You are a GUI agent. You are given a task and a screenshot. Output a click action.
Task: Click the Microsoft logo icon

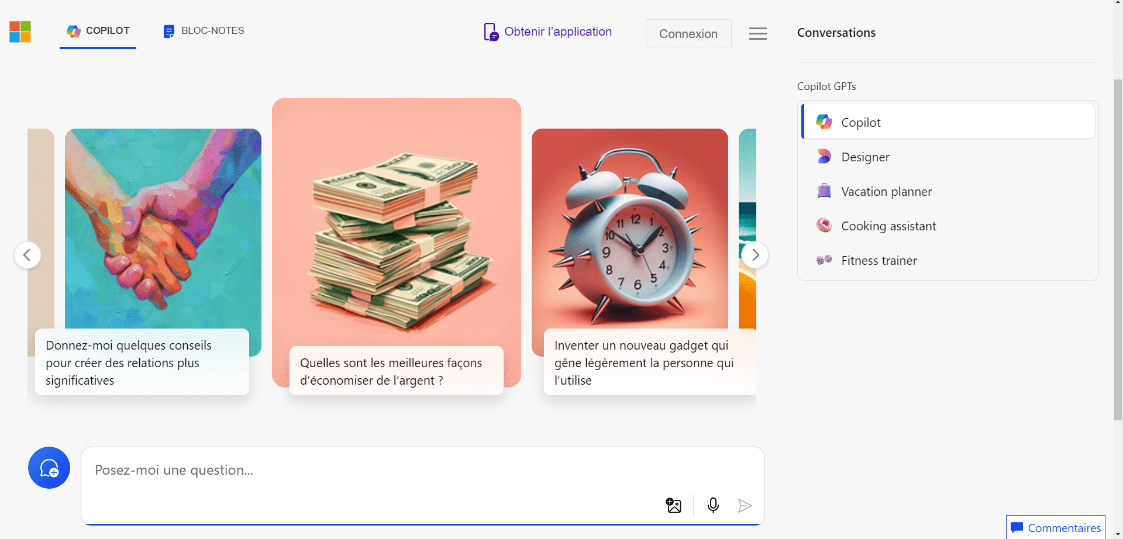click(20, 32)
